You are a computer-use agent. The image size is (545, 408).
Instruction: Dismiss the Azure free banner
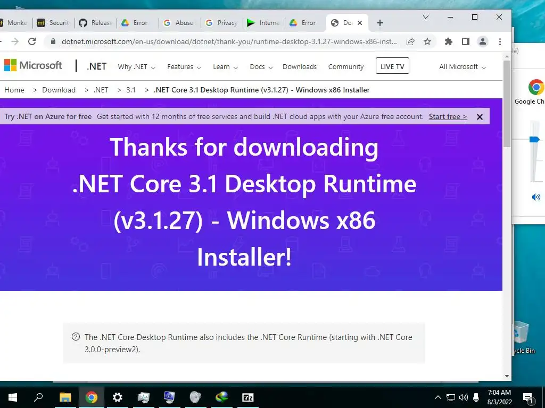tap(480, 117)
